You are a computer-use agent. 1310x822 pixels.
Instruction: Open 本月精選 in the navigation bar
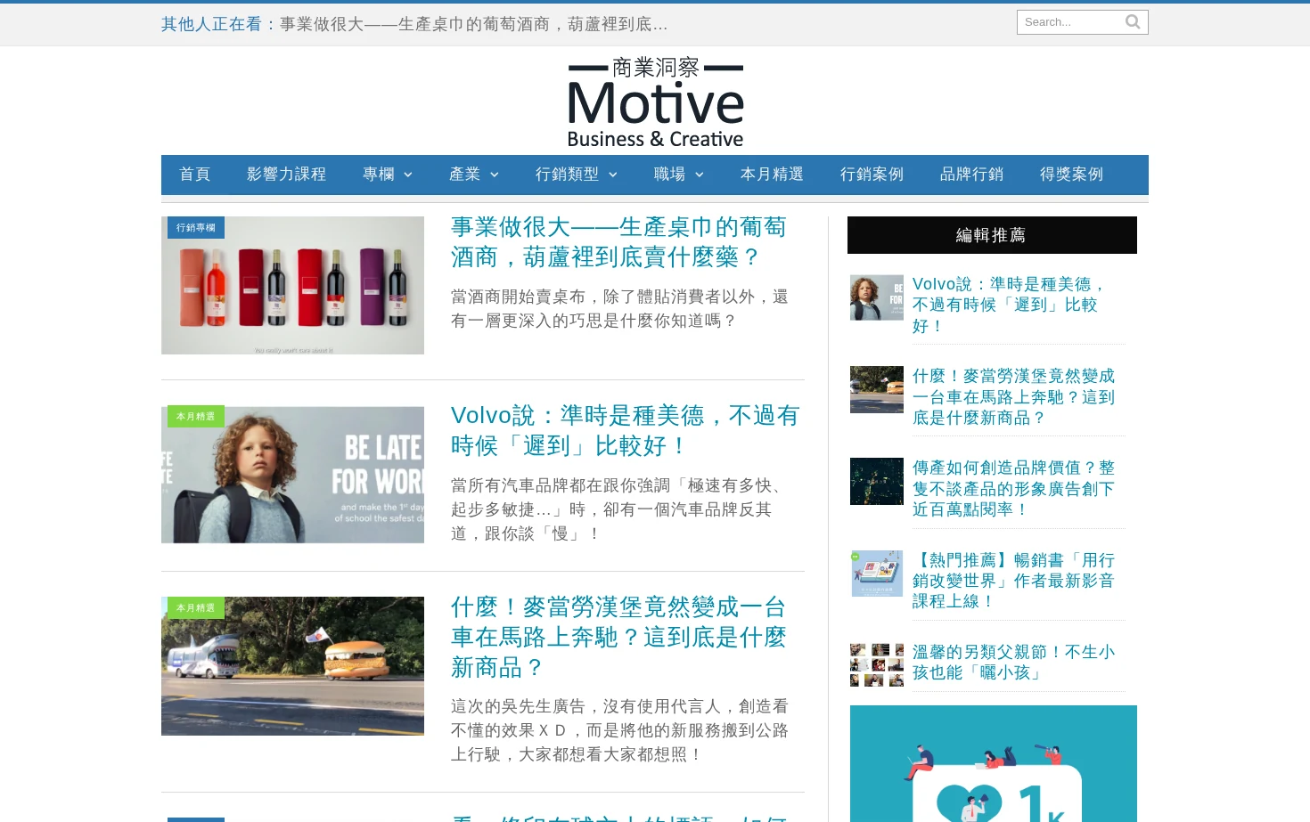772,175
